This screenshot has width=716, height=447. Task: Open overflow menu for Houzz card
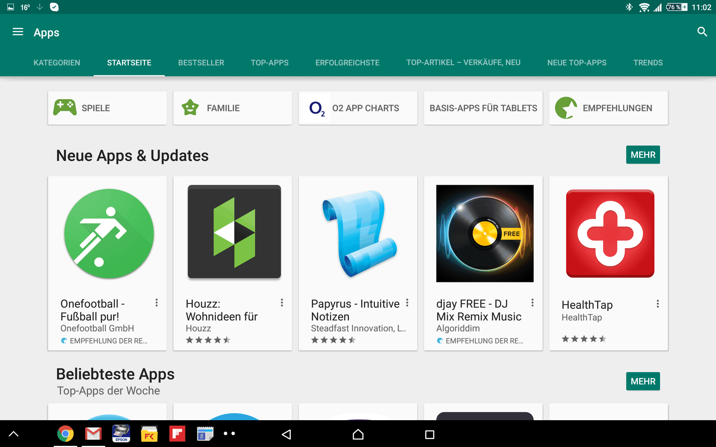[282, 302]
